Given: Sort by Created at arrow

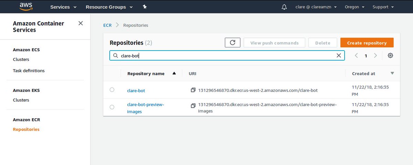Looking at the screenshot, I should [x=392, y=73].
